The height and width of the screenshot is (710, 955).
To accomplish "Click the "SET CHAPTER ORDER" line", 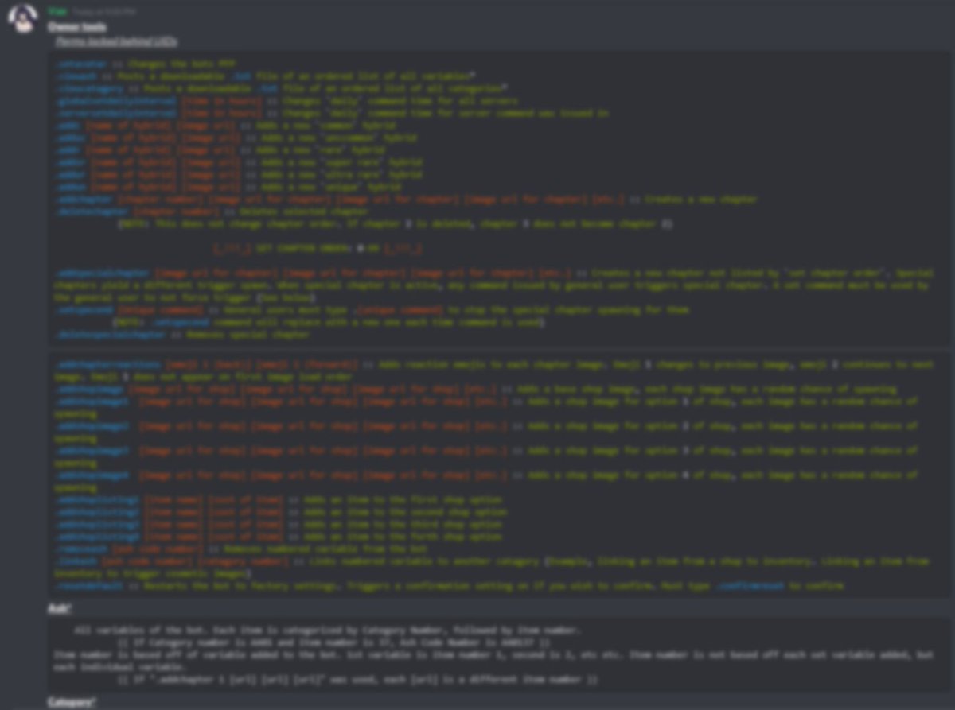I will point(317,249).
